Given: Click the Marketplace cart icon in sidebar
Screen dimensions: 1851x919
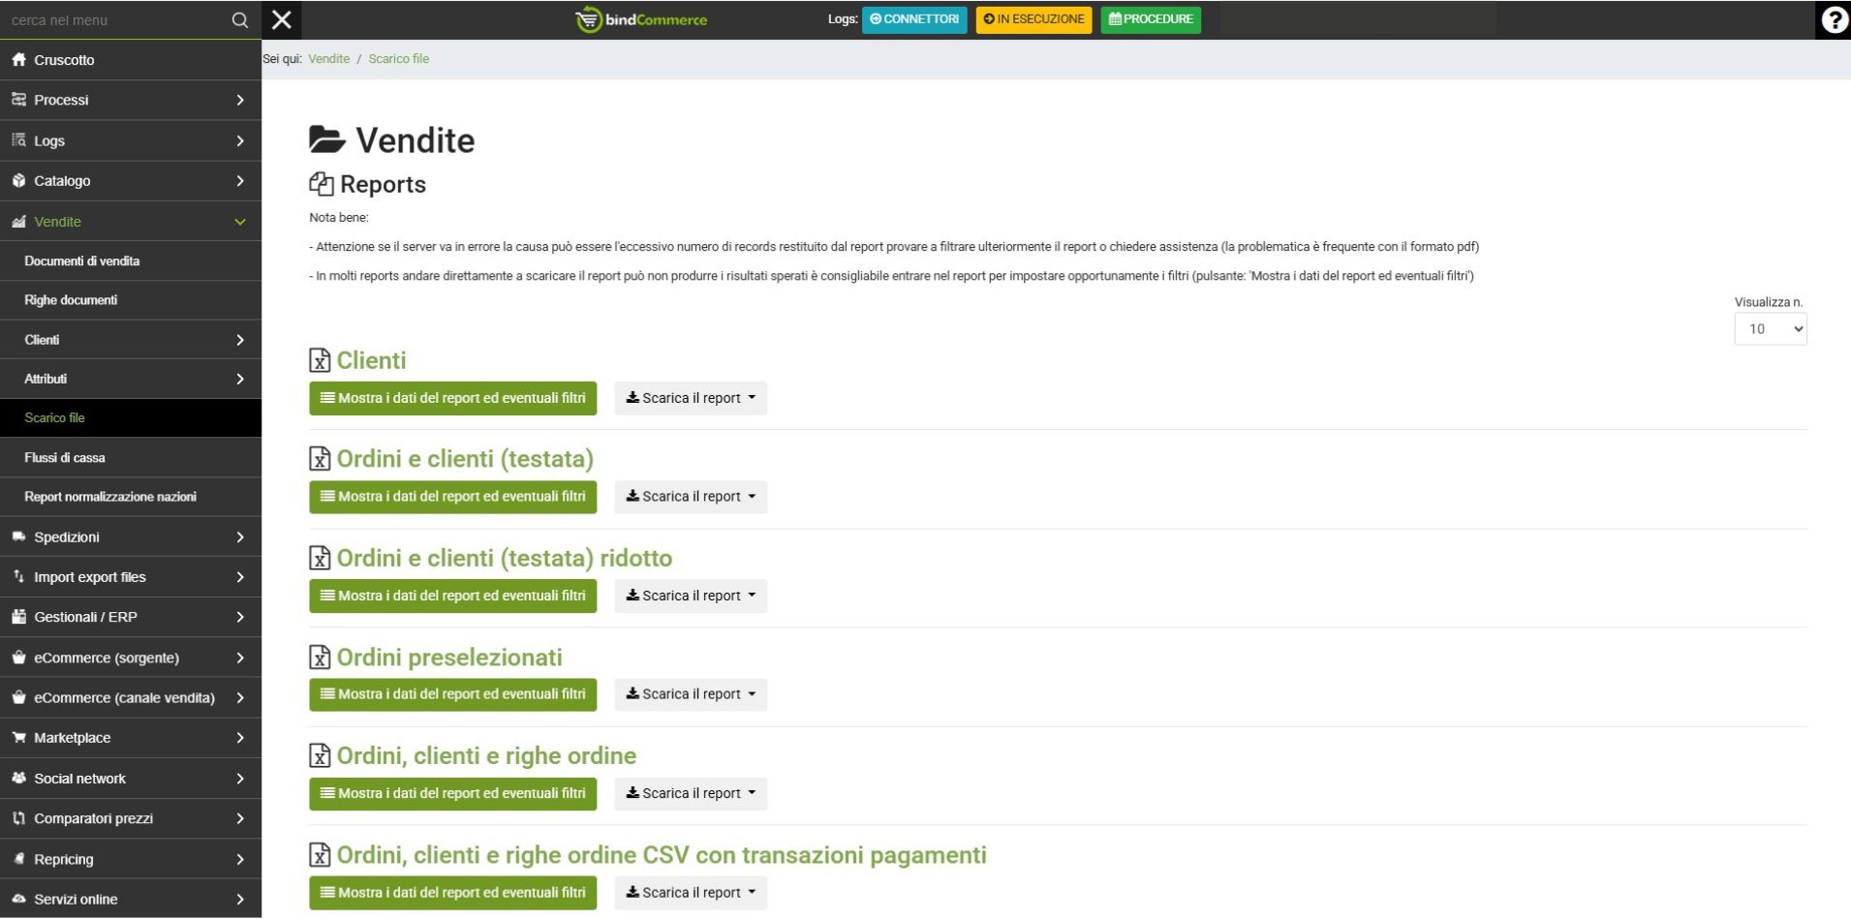Looking at the screenshot, I should [18, 738].
